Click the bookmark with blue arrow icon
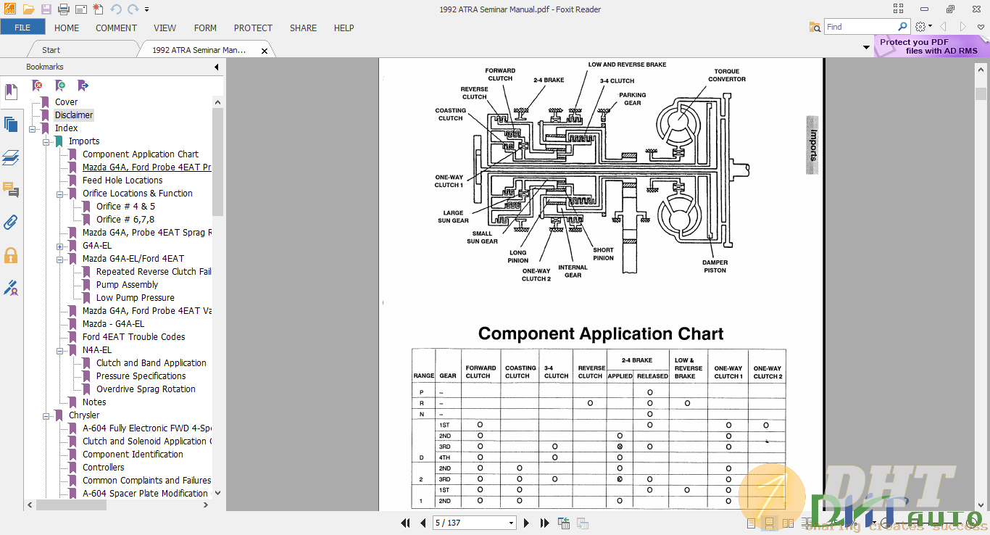The height and width of the screenshot is (535, 990). [x=83, y=86]
